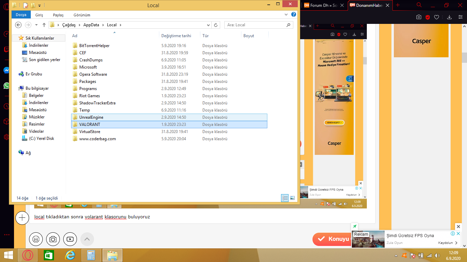Click the Properties quick access toolbar icon
The height and width of the screenshot is (262, 467).
pyautogui.click(x=26, y=5)
